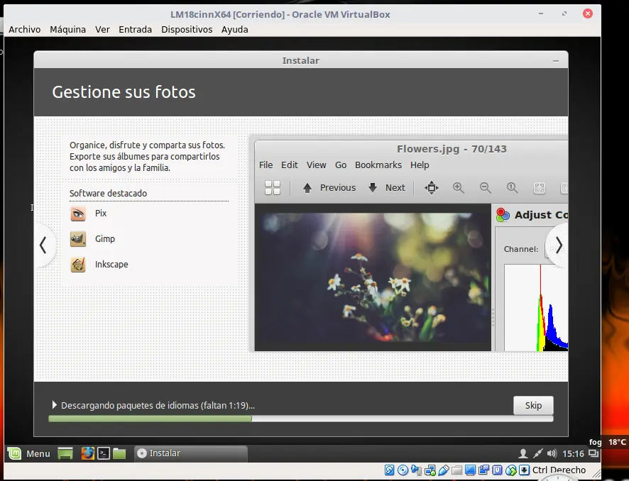Click the zoom in magnifier in Pix screenshot
629x481 pixels.
point(458,187)
